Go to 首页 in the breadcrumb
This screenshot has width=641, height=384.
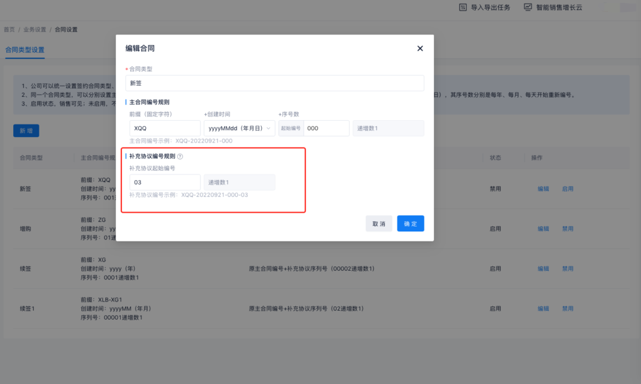pos(9,29)
